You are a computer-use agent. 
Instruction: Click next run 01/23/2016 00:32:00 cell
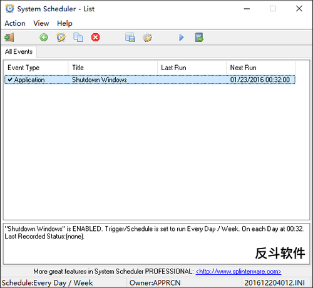[x=260, y=80]
